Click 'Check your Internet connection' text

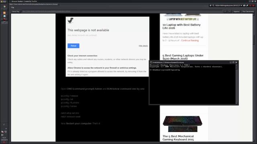[82, 56]
